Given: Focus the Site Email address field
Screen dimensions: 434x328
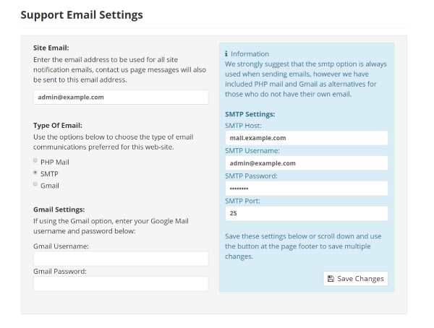Looking at the screenshot, I should 121,97.
